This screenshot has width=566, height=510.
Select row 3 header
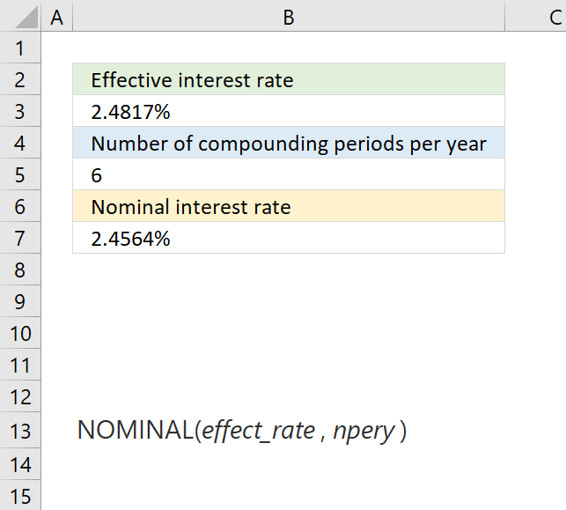point(20,111)
